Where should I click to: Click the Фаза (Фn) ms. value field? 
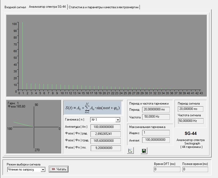[106, 148]
